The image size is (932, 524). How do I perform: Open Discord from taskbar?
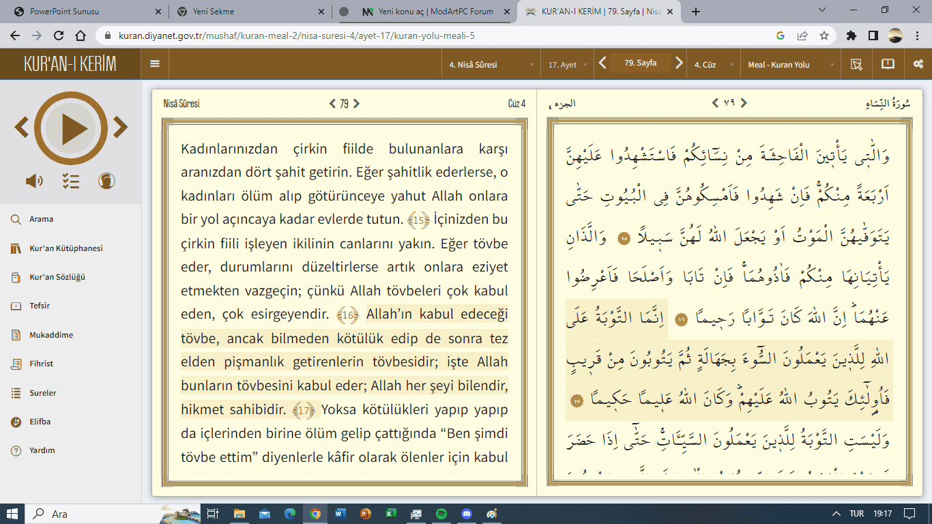[x=467, y=514]
